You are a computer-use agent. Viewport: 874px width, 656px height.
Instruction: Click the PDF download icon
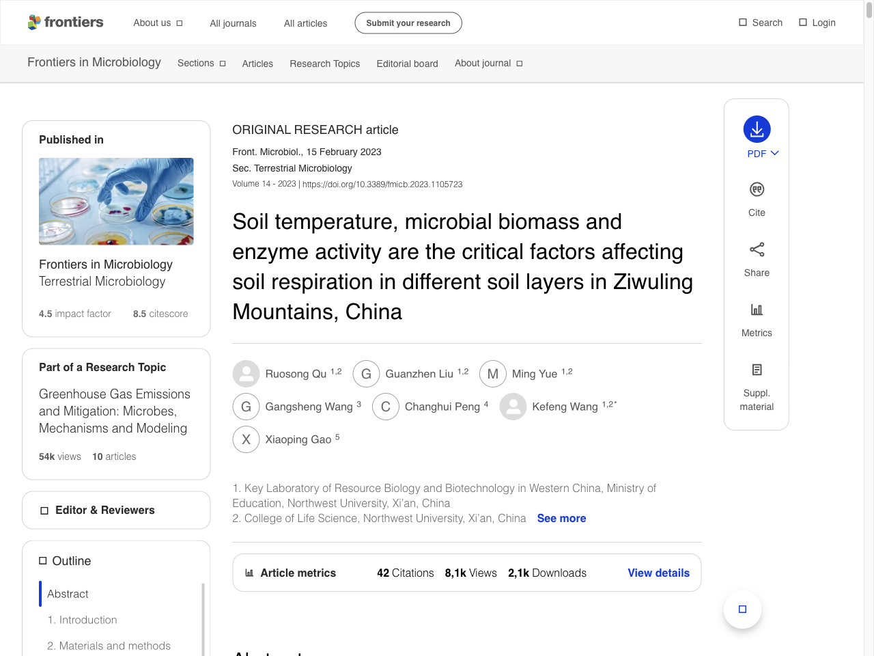(x=757, y=128)
